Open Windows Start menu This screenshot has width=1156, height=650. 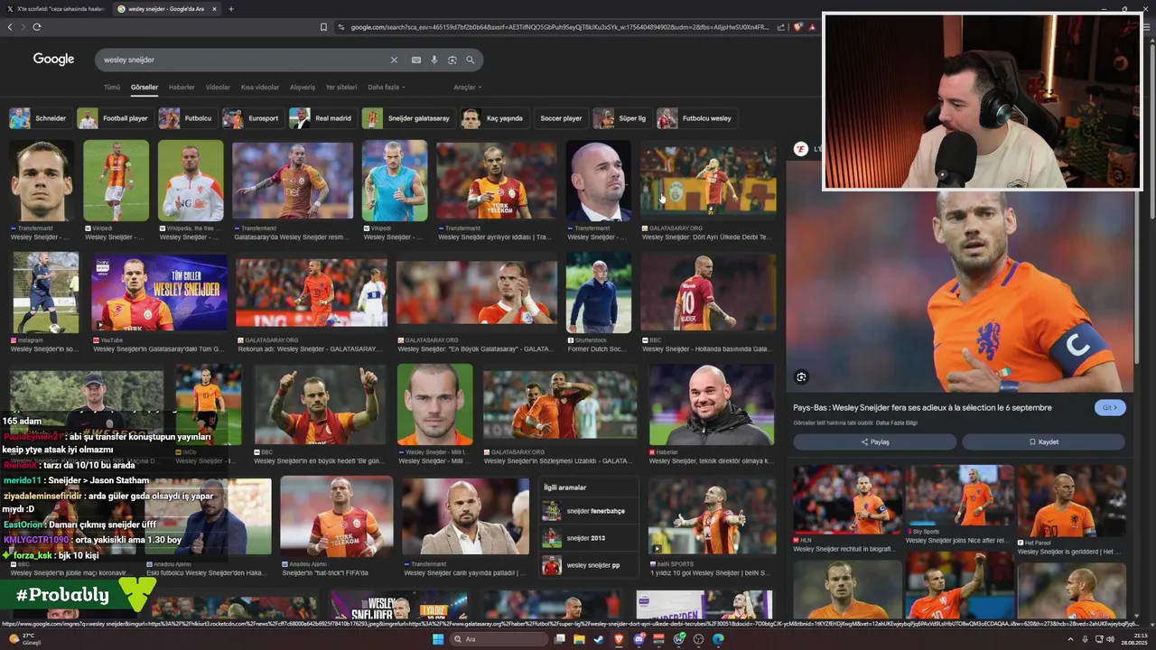[x=438, y=639]
